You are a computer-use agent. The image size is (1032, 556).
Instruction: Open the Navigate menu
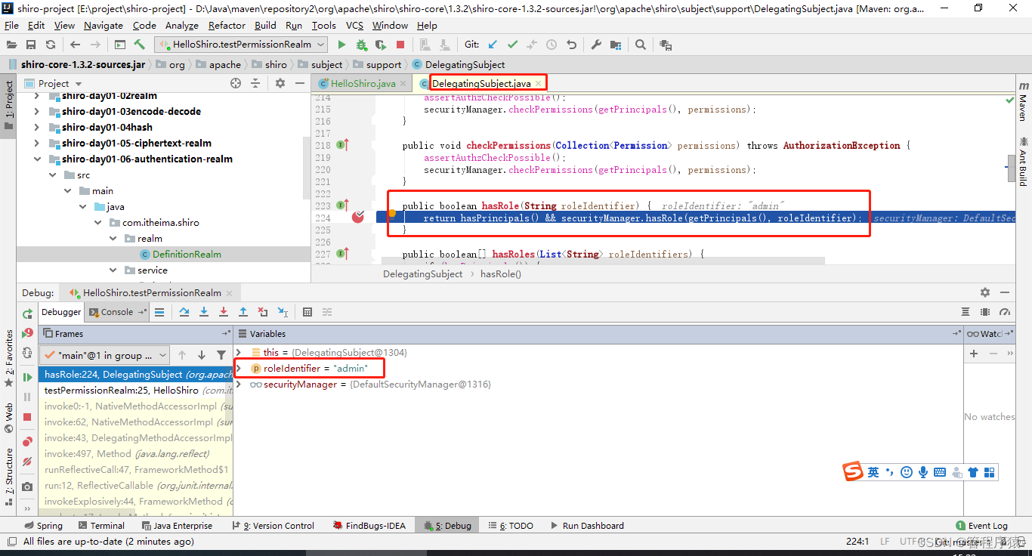coord(104,25)
